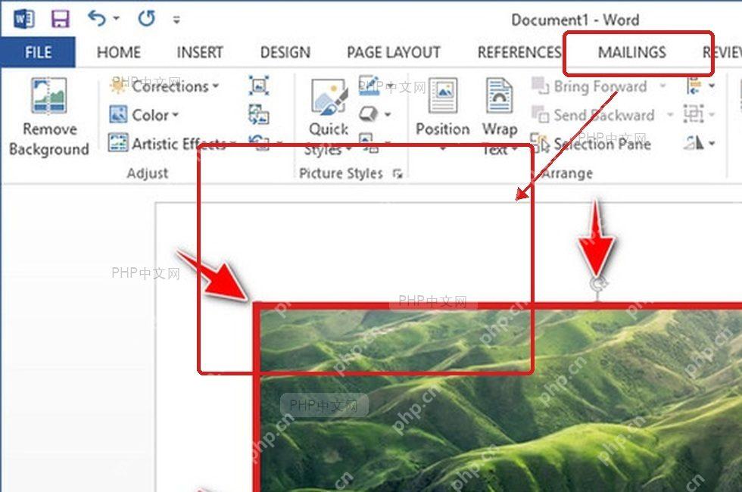Click the Remove Background icon
The width and height of the screenshot is (742, 492).
click(48, 96)
